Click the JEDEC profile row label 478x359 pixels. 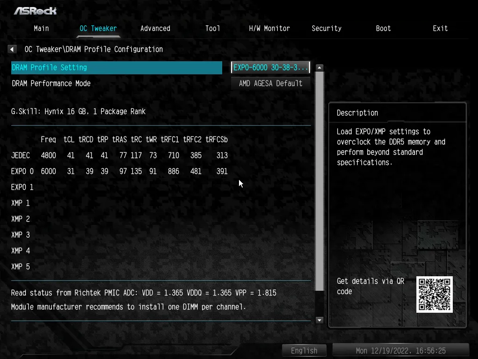point(21,155)
